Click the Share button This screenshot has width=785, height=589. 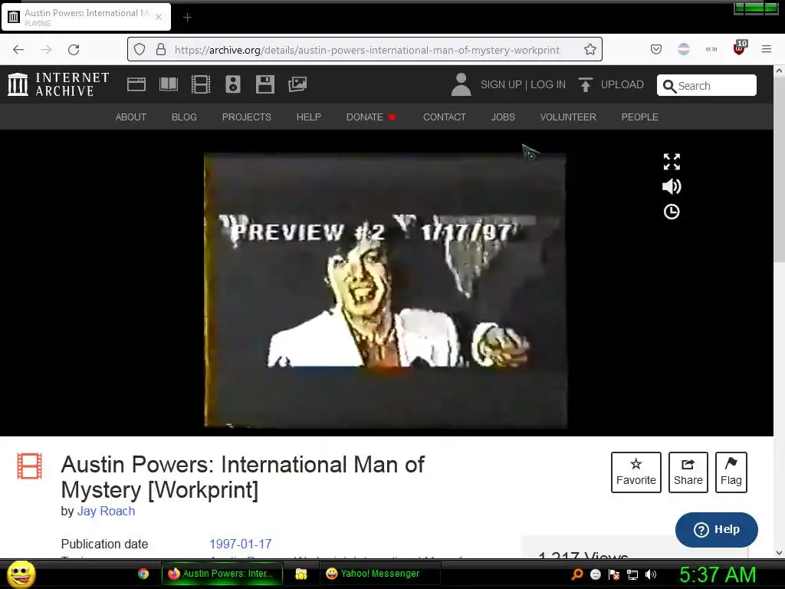point(688,472)
